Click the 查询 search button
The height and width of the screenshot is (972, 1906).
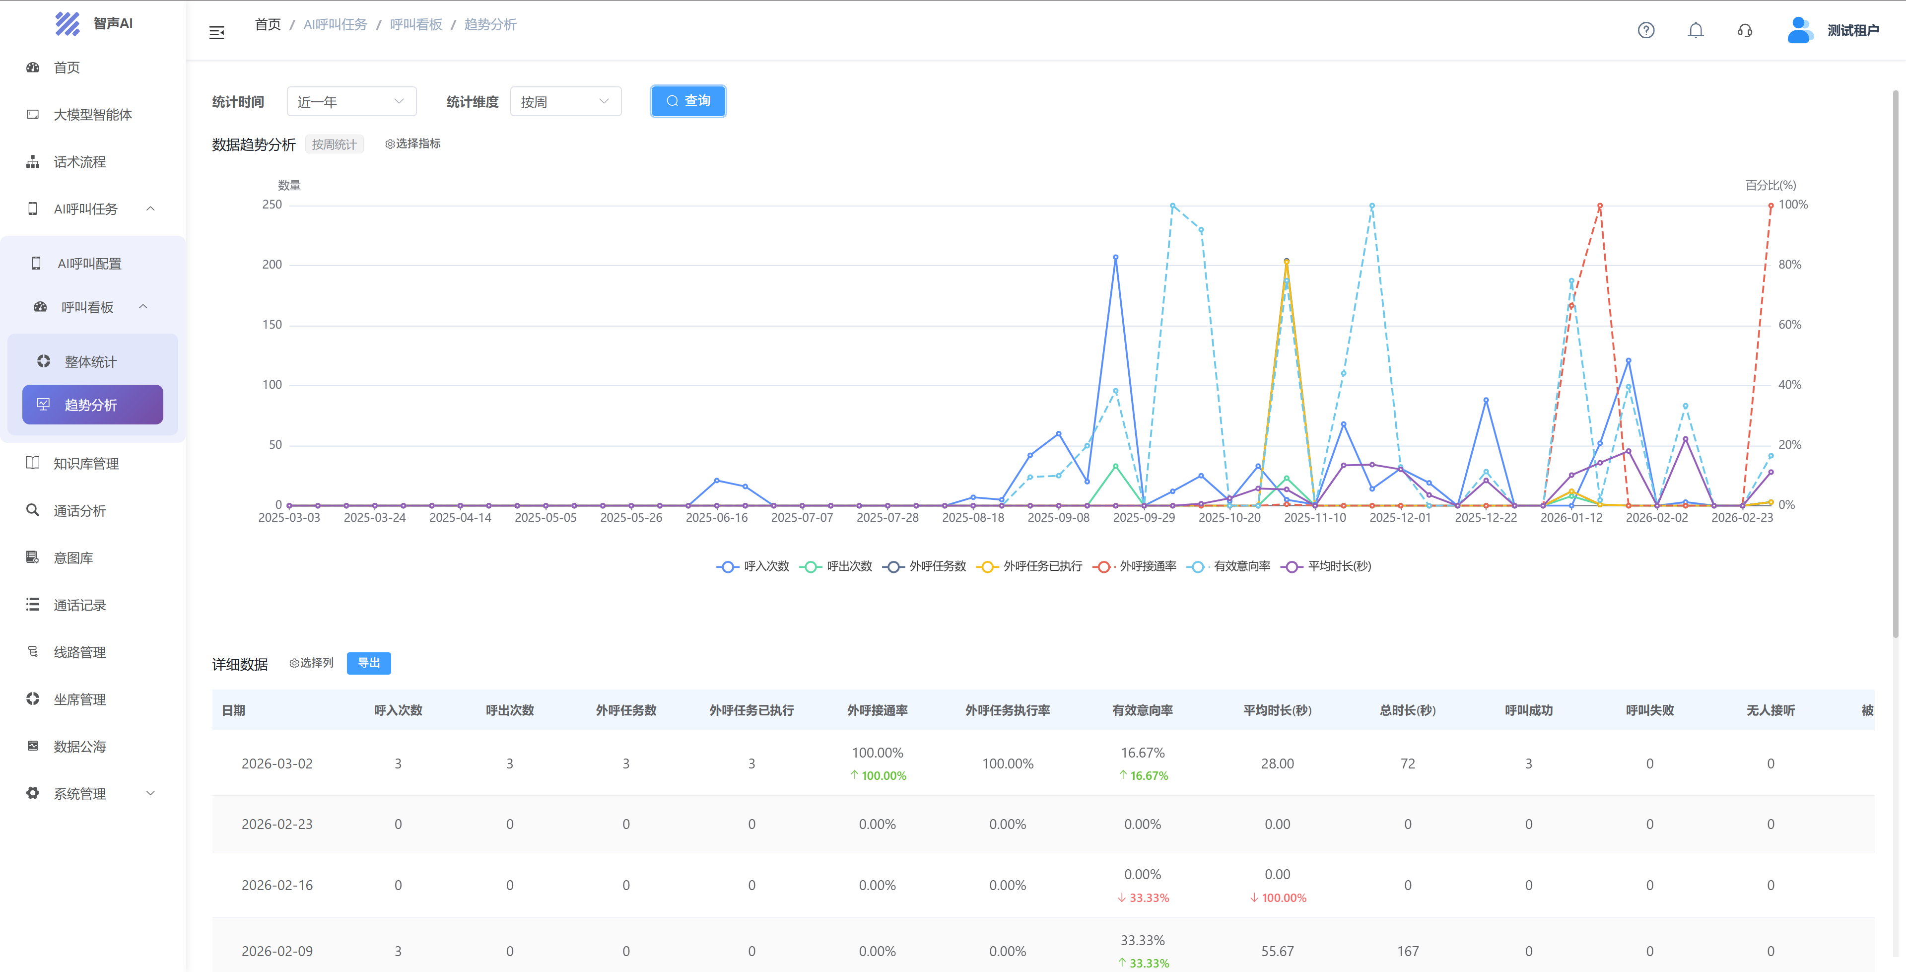coord(687,101)
